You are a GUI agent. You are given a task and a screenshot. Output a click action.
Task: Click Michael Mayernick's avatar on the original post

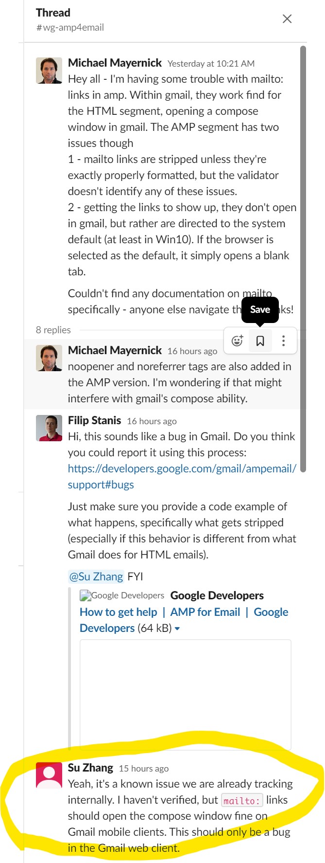tap(49, 71)
